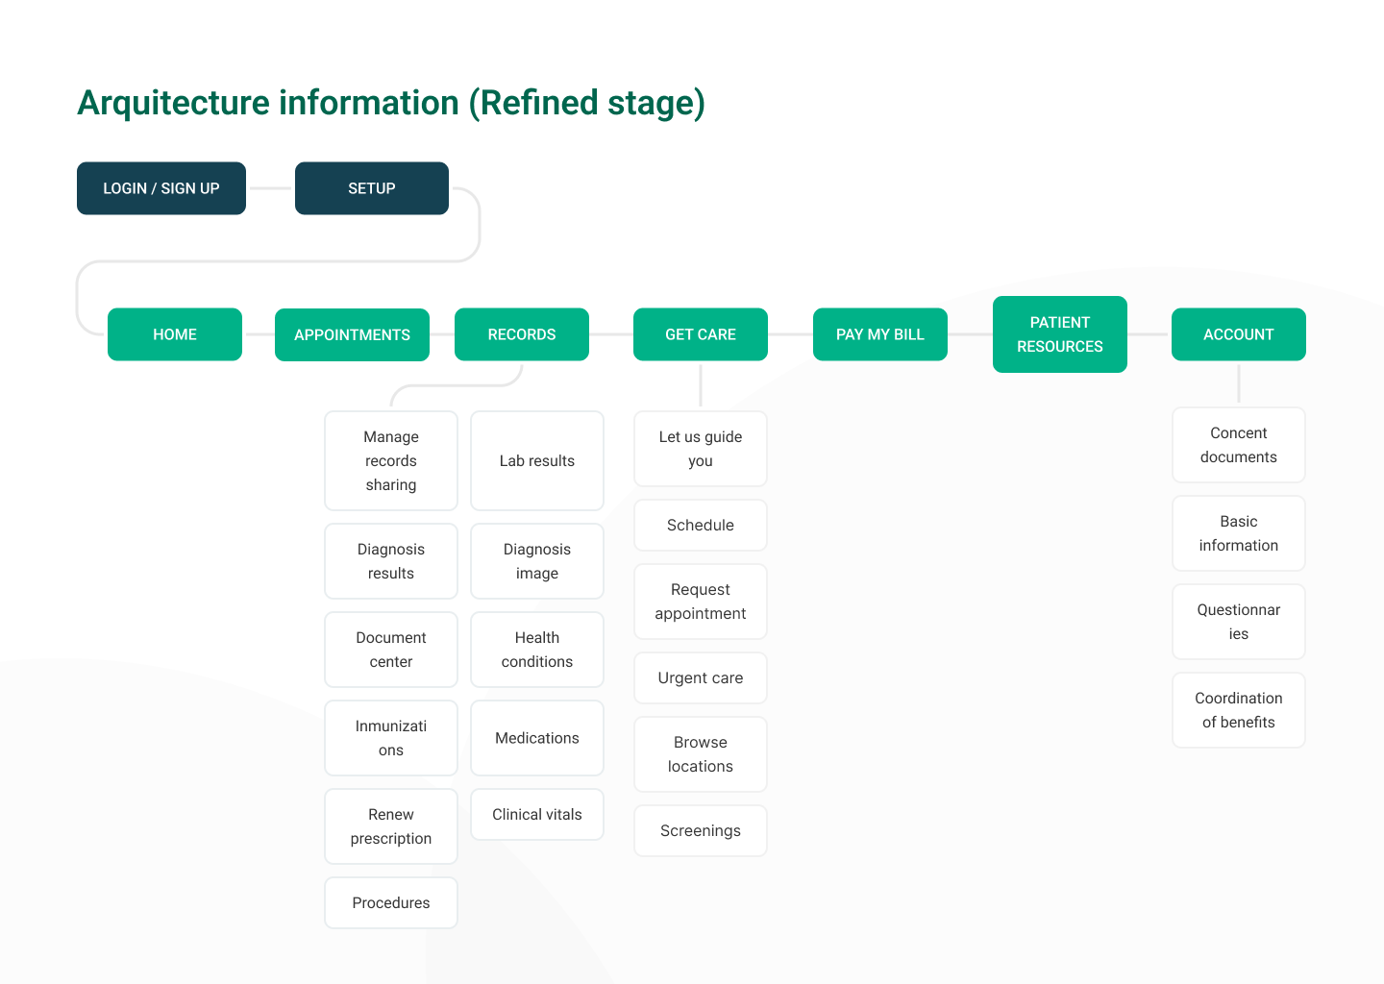Choose the Health conditions box

click(x=537, y=650)
